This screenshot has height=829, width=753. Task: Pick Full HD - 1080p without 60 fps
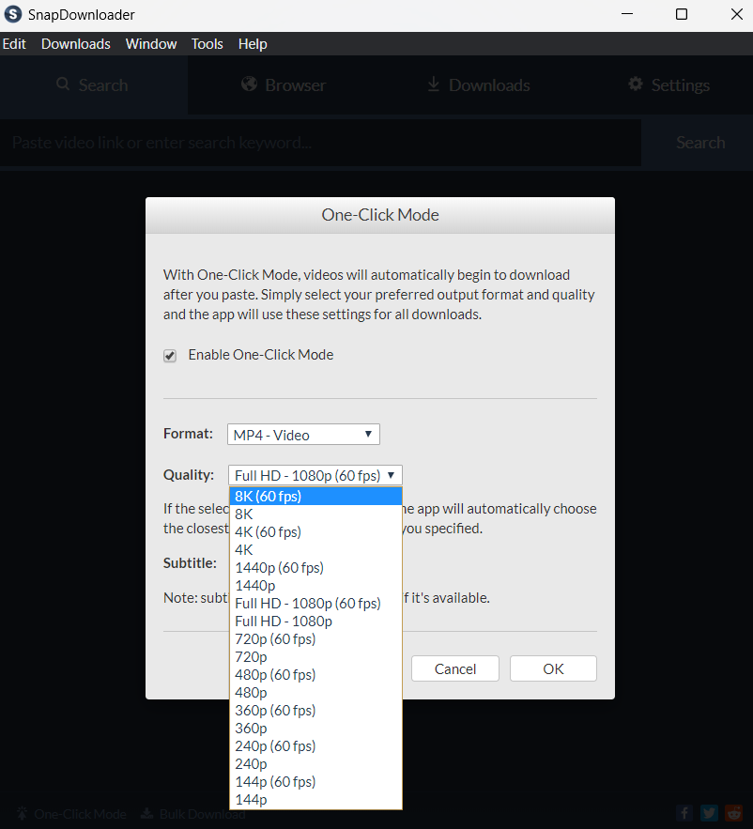click(x=315, y=622)
